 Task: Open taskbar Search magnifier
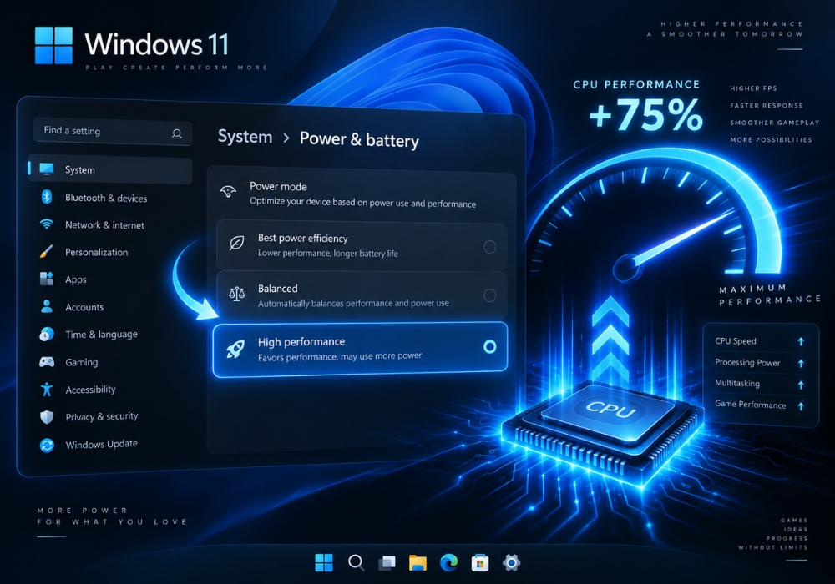356,562
